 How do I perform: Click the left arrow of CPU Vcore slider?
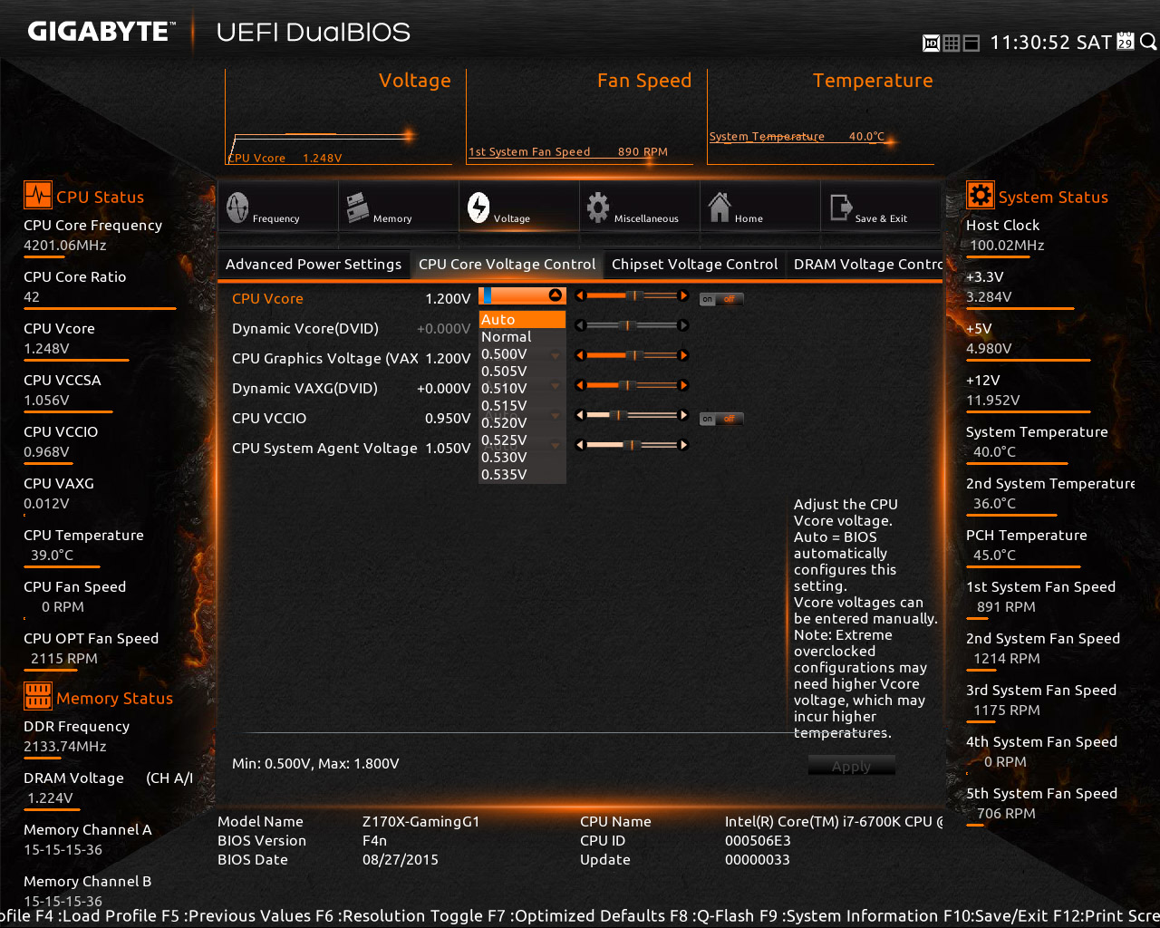[581, 295]
